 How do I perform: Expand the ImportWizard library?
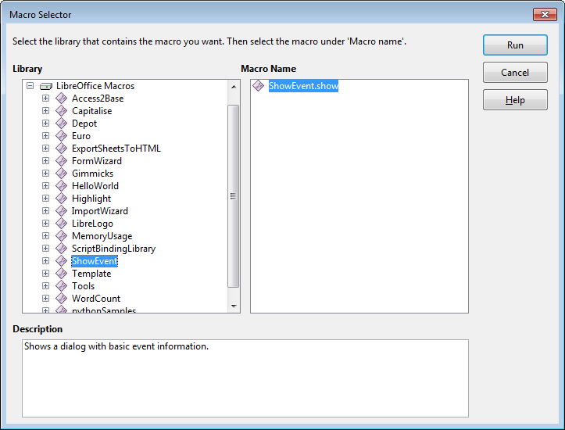tap(45, 210)
